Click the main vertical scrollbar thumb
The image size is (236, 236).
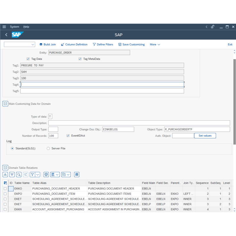(235, 102)
